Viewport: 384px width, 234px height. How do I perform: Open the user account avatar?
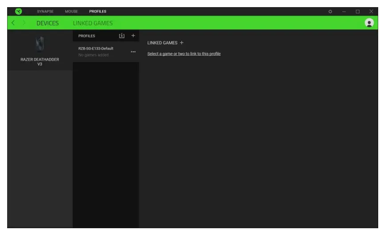click(369, 23)
